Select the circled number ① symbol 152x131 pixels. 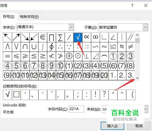click(x=113, y=56)
